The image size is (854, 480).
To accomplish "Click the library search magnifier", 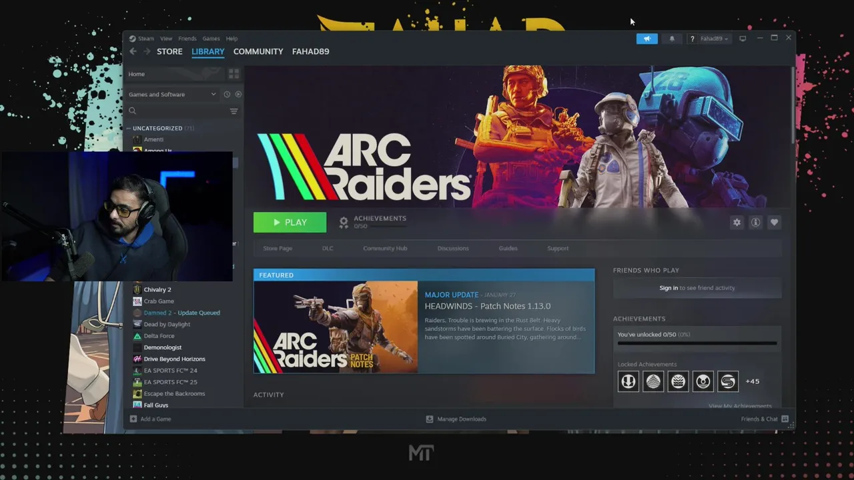I will point(132,111).
